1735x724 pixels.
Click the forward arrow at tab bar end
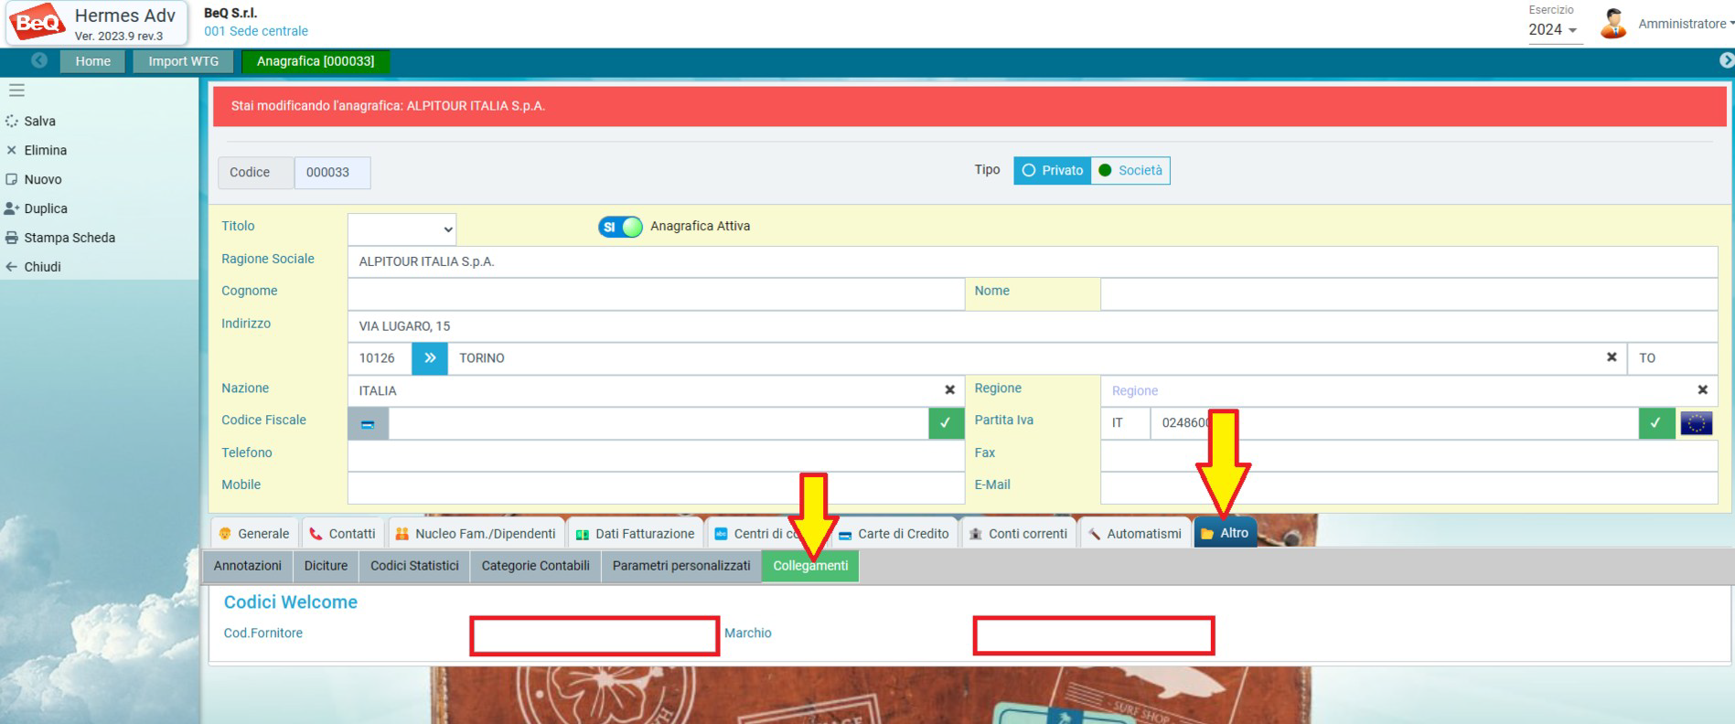click(x=1726, y=60)
